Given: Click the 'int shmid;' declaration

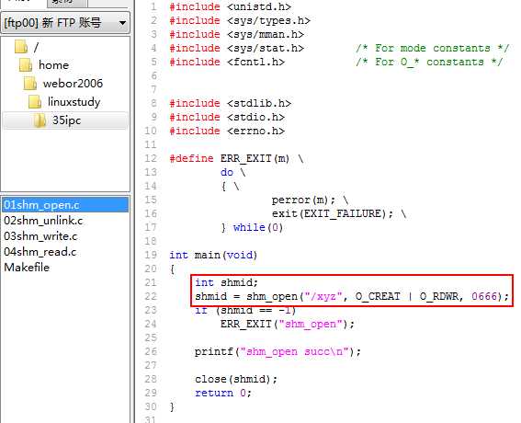Looking at the screenshot, I should (226, 282).
